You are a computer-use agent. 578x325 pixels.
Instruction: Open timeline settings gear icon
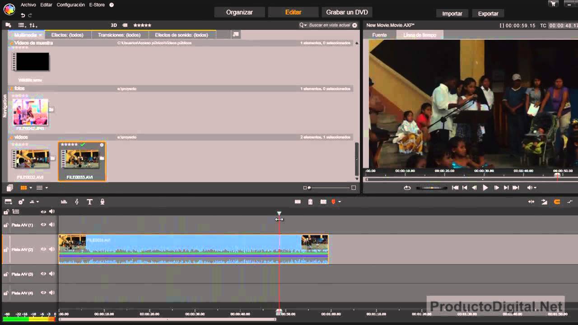click(x=21, y=202)
